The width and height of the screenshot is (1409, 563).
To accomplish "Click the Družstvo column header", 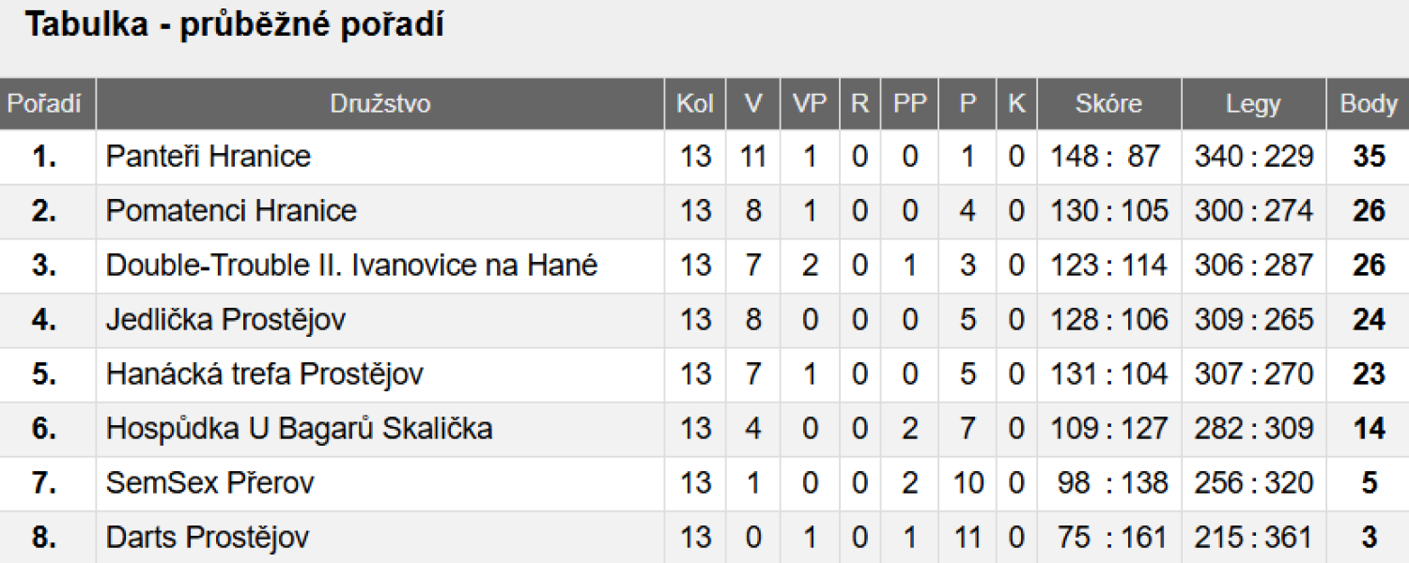I will pyautogui.click(x=380, y=104).
